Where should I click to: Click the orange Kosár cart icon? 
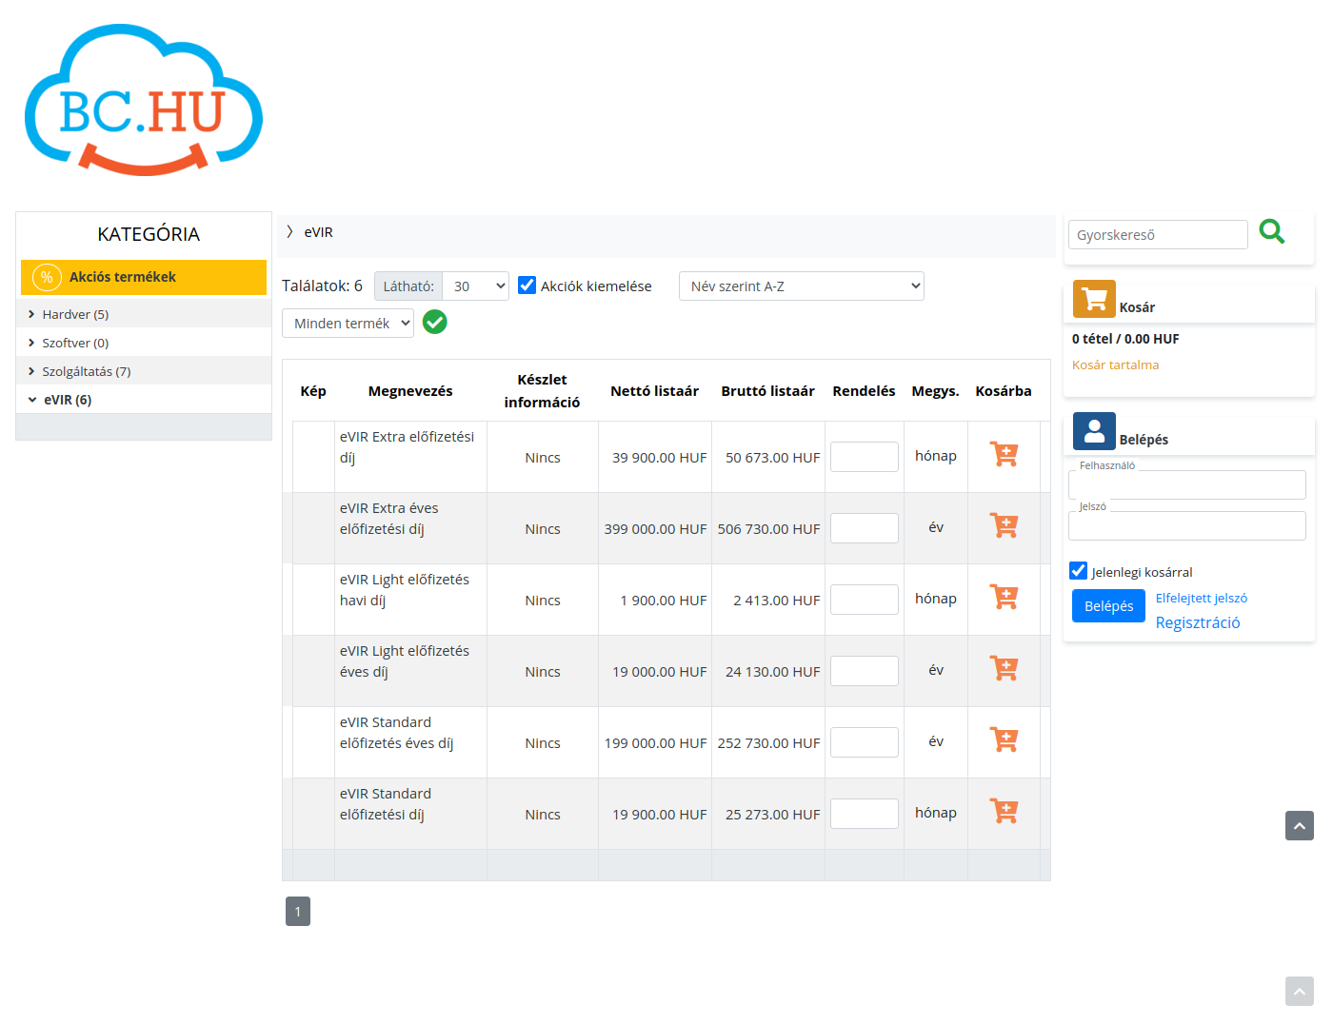click(1094, 299)
